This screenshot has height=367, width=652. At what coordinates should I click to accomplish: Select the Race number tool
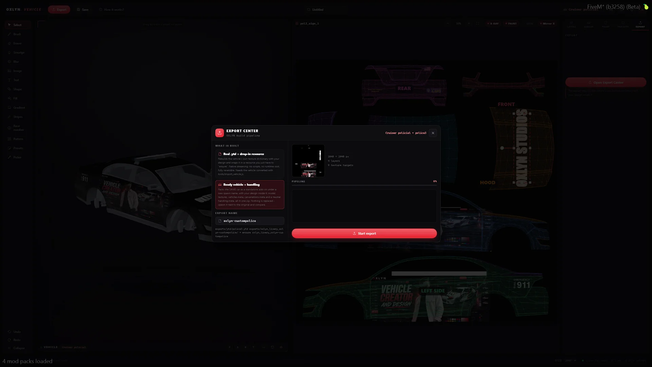[x=18, y=128]
